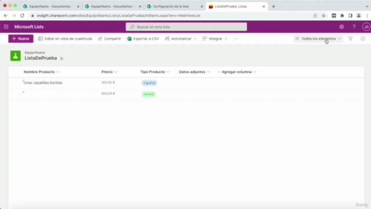Close the ListaDePrueba: Listas tab
Screen dimensions: 371x209
click(x=264, y=6)
